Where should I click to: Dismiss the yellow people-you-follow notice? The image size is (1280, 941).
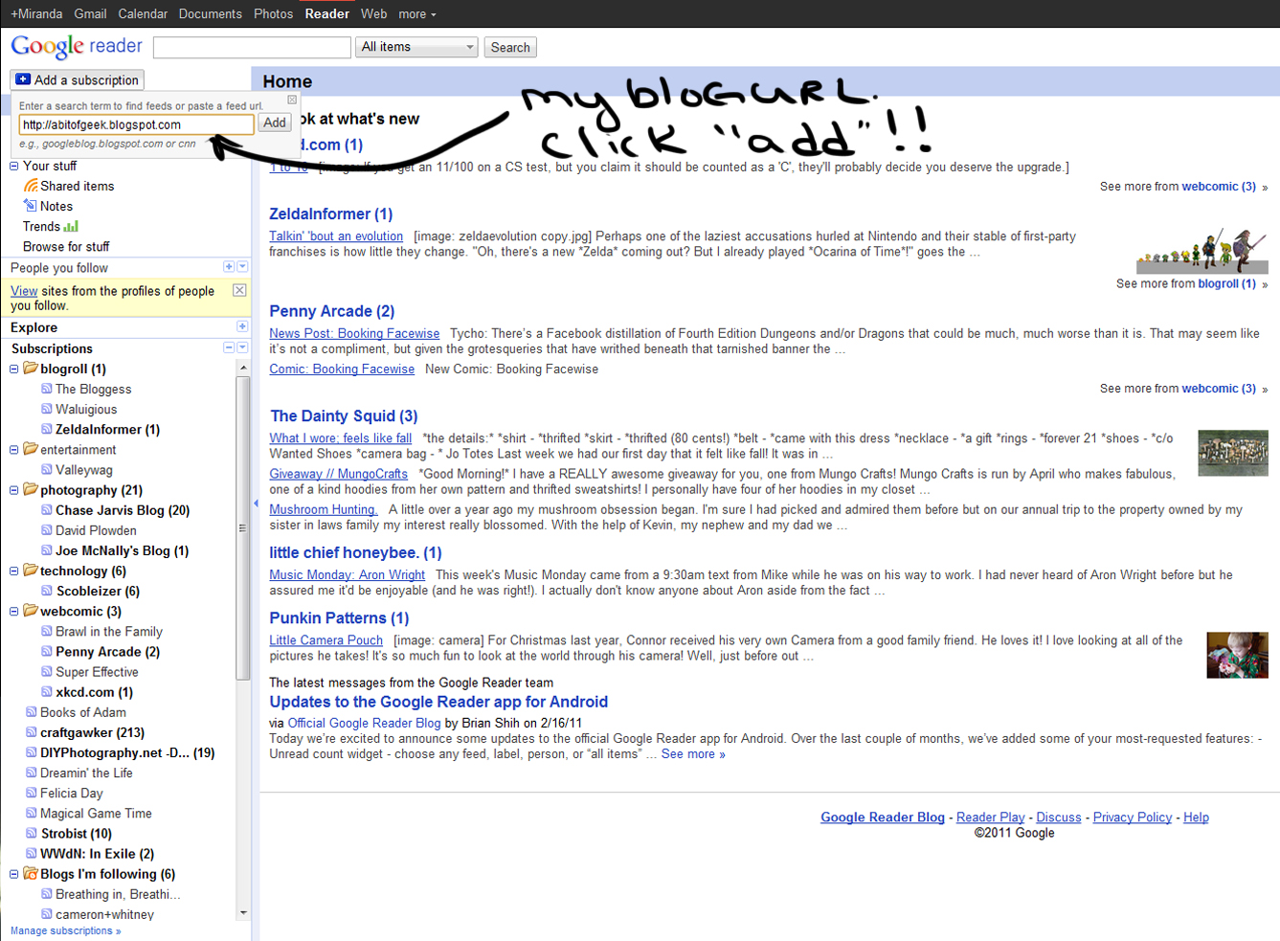(x=239, y=290)
